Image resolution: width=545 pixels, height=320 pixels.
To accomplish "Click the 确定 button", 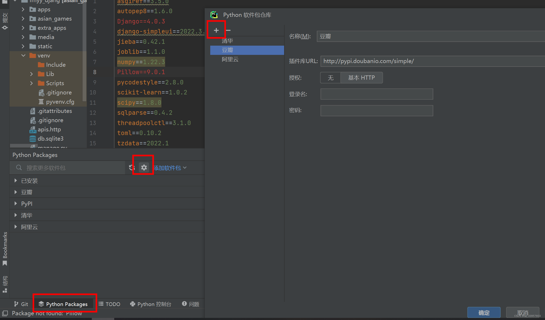I will click(484, 313).
